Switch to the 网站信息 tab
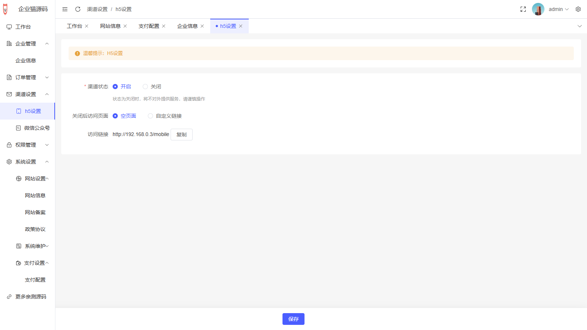 [x=110, y=26]
